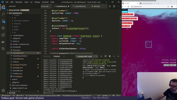This screenshot has height=100, width=177.
Task: Go back in Chrome
Action: pos(123,7)
